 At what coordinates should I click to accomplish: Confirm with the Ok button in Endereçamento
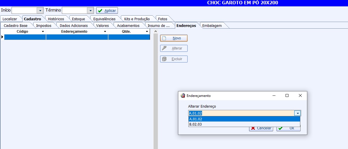coord(288,128)
